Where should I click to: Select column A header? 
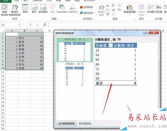12,31
